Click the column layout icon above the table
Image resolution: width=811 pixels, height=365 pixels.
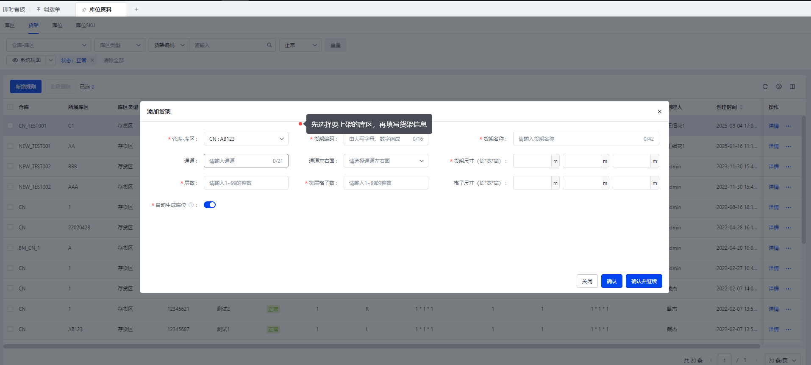point(792,86)
